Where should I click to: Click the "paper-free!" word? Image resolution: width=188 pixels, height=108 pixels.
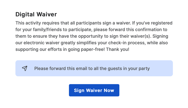tap(93, 50)
